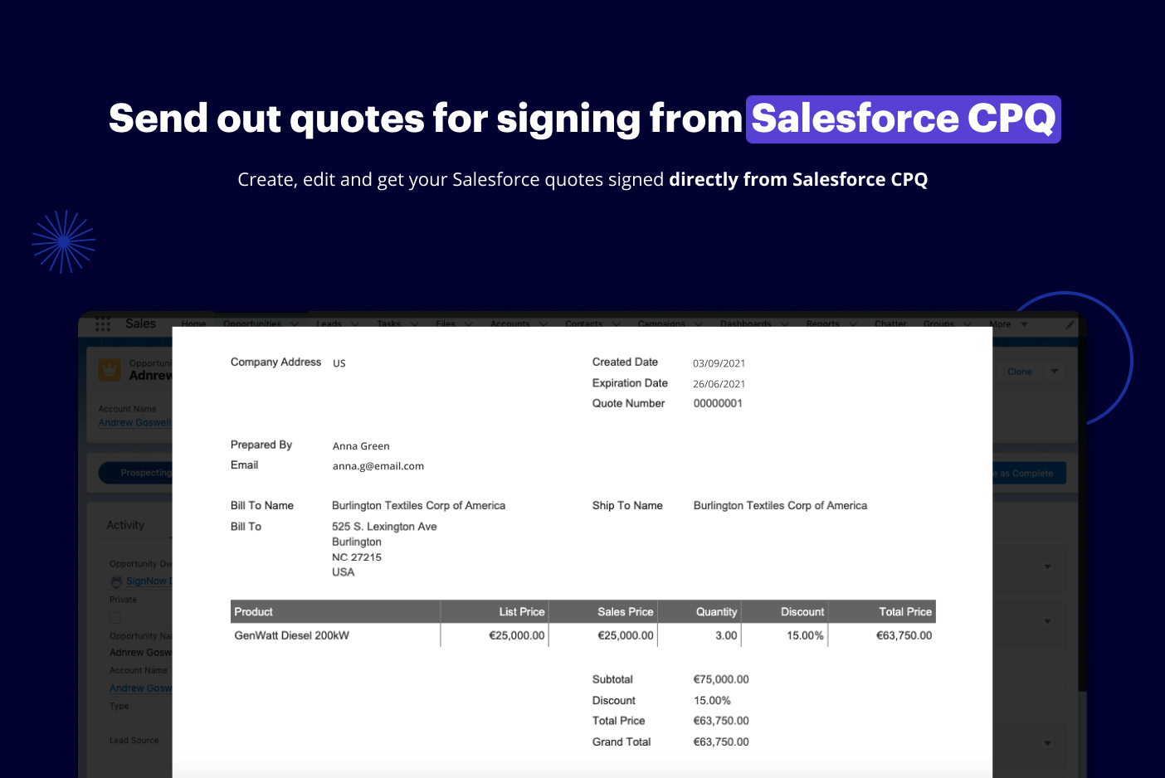The height and width of the screenshot is (778, 1165).
Task: Check the Private checkbox
Action: click(114, 617)
